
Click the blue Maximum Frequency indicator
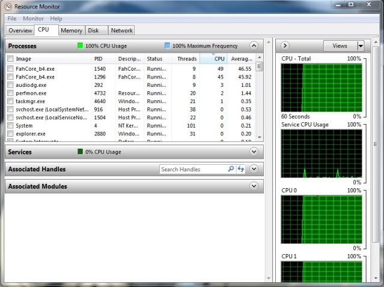pyautogui.click(x=167, y=46)
